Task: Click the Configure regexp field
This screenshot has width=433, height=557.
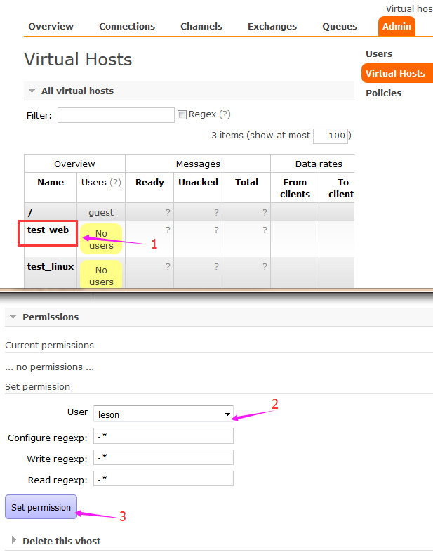Action: (x=164, y=436)
